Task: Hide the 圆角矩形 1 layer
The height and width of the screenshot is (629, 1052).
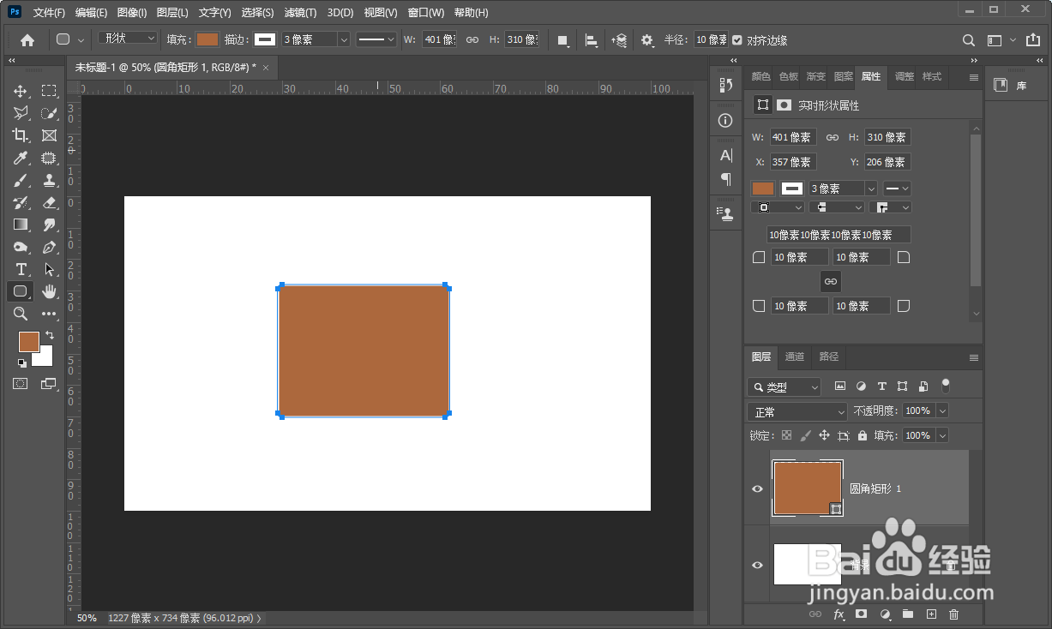Action: pos(757,488)
